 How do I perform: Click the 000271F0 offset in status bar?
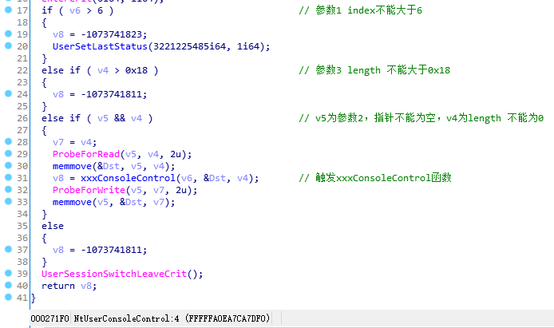coord(49,318)
